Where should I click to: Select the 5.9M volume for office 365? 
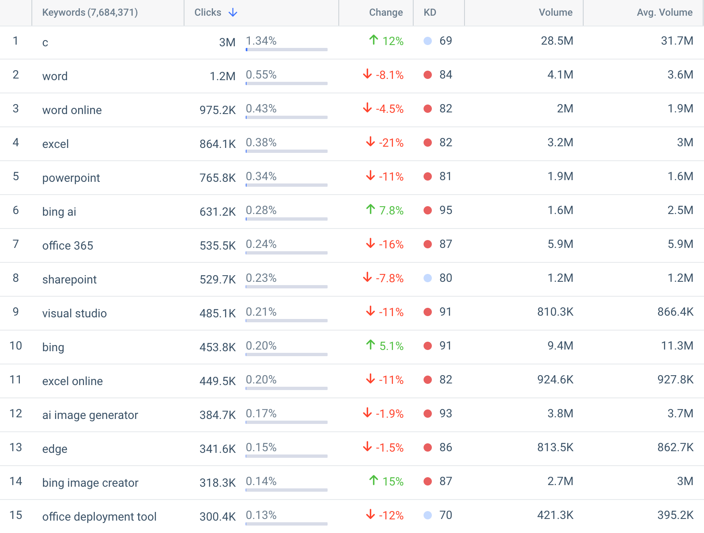(x=560, y=244)
